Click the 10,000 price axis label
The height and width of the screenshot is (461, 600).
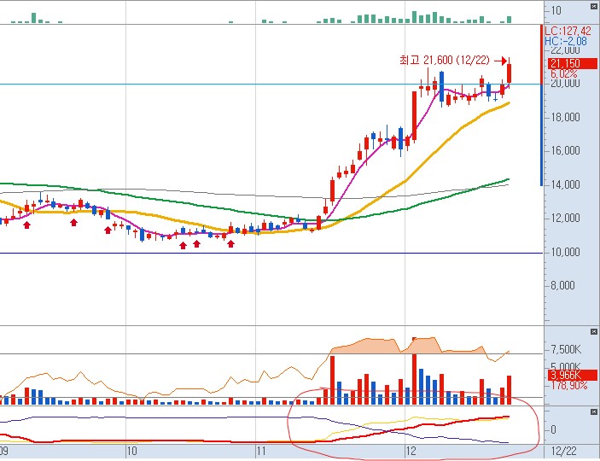[565, 252]
